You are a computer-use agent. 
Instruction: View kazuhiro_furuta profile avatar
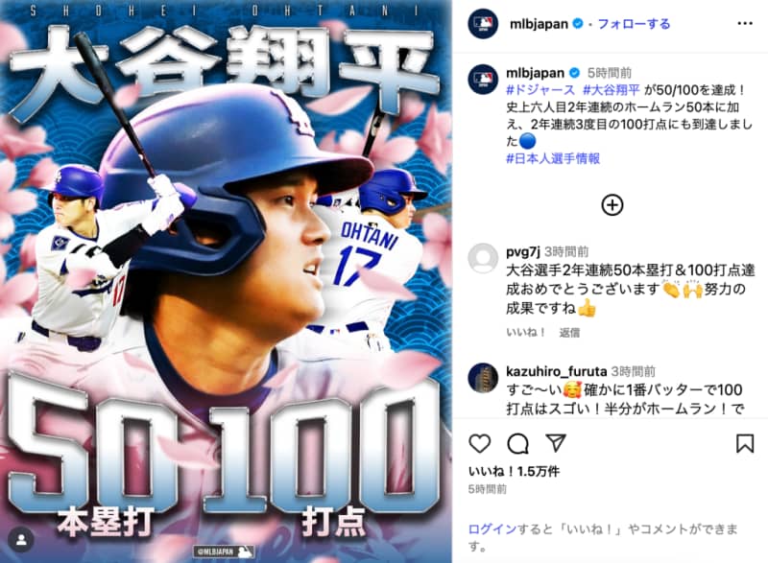483,378
